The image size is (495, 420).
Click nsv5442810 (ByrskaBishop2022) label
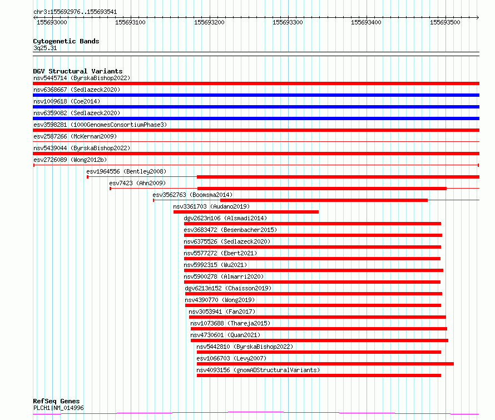pos(245,347)
